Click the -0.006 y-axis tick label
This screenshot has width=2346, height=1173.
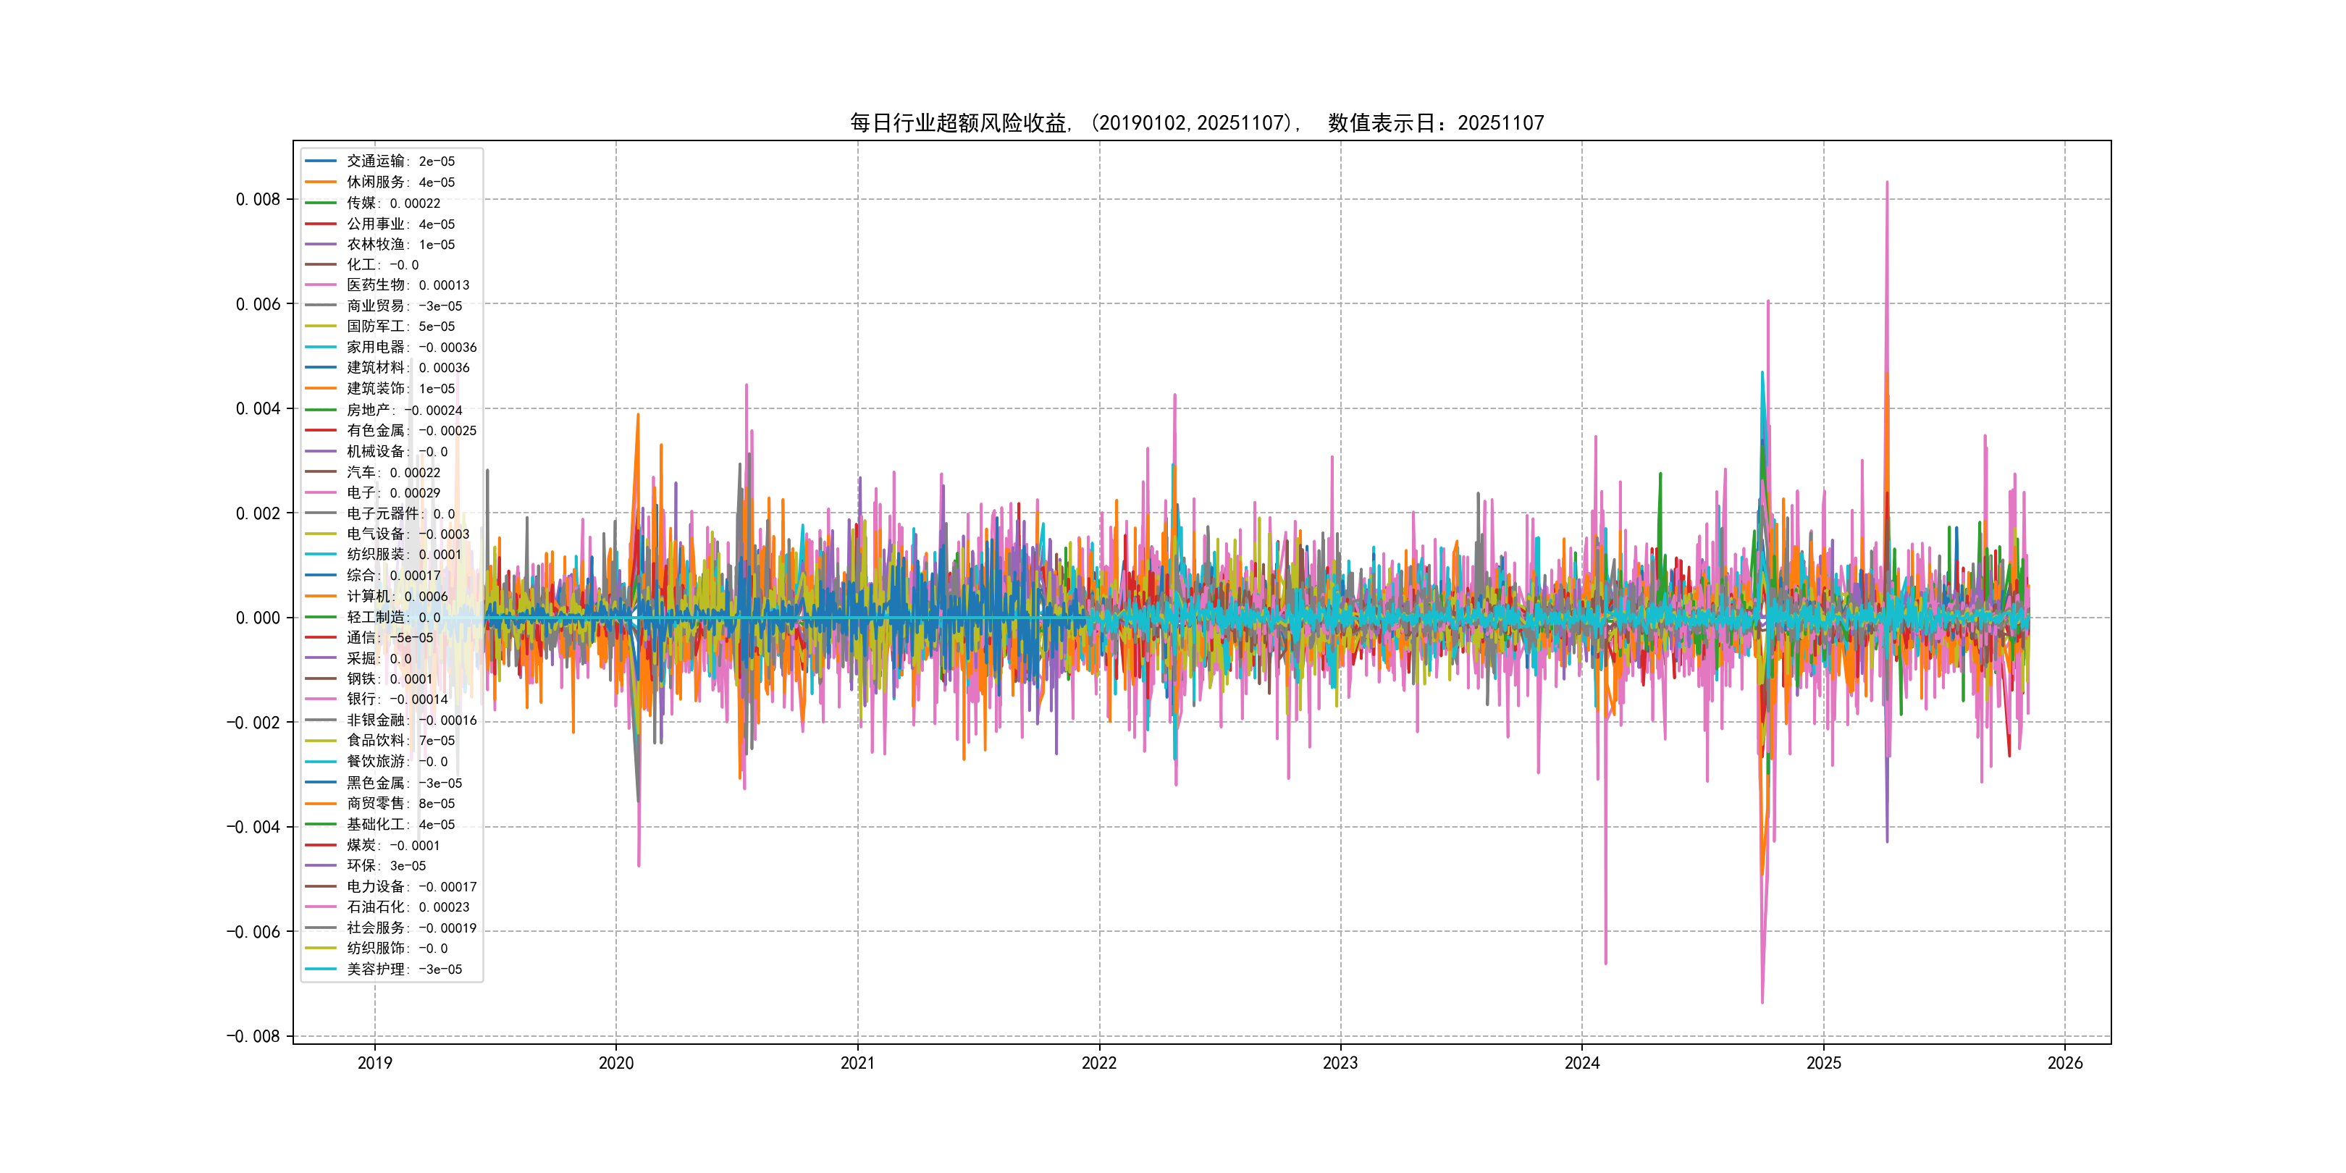pyautogui.click(x=253, y=932)
